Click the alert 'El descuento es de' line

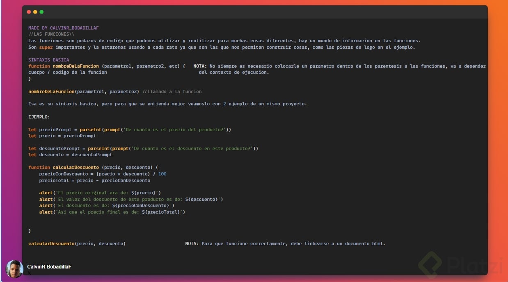(x=107, y=205)
